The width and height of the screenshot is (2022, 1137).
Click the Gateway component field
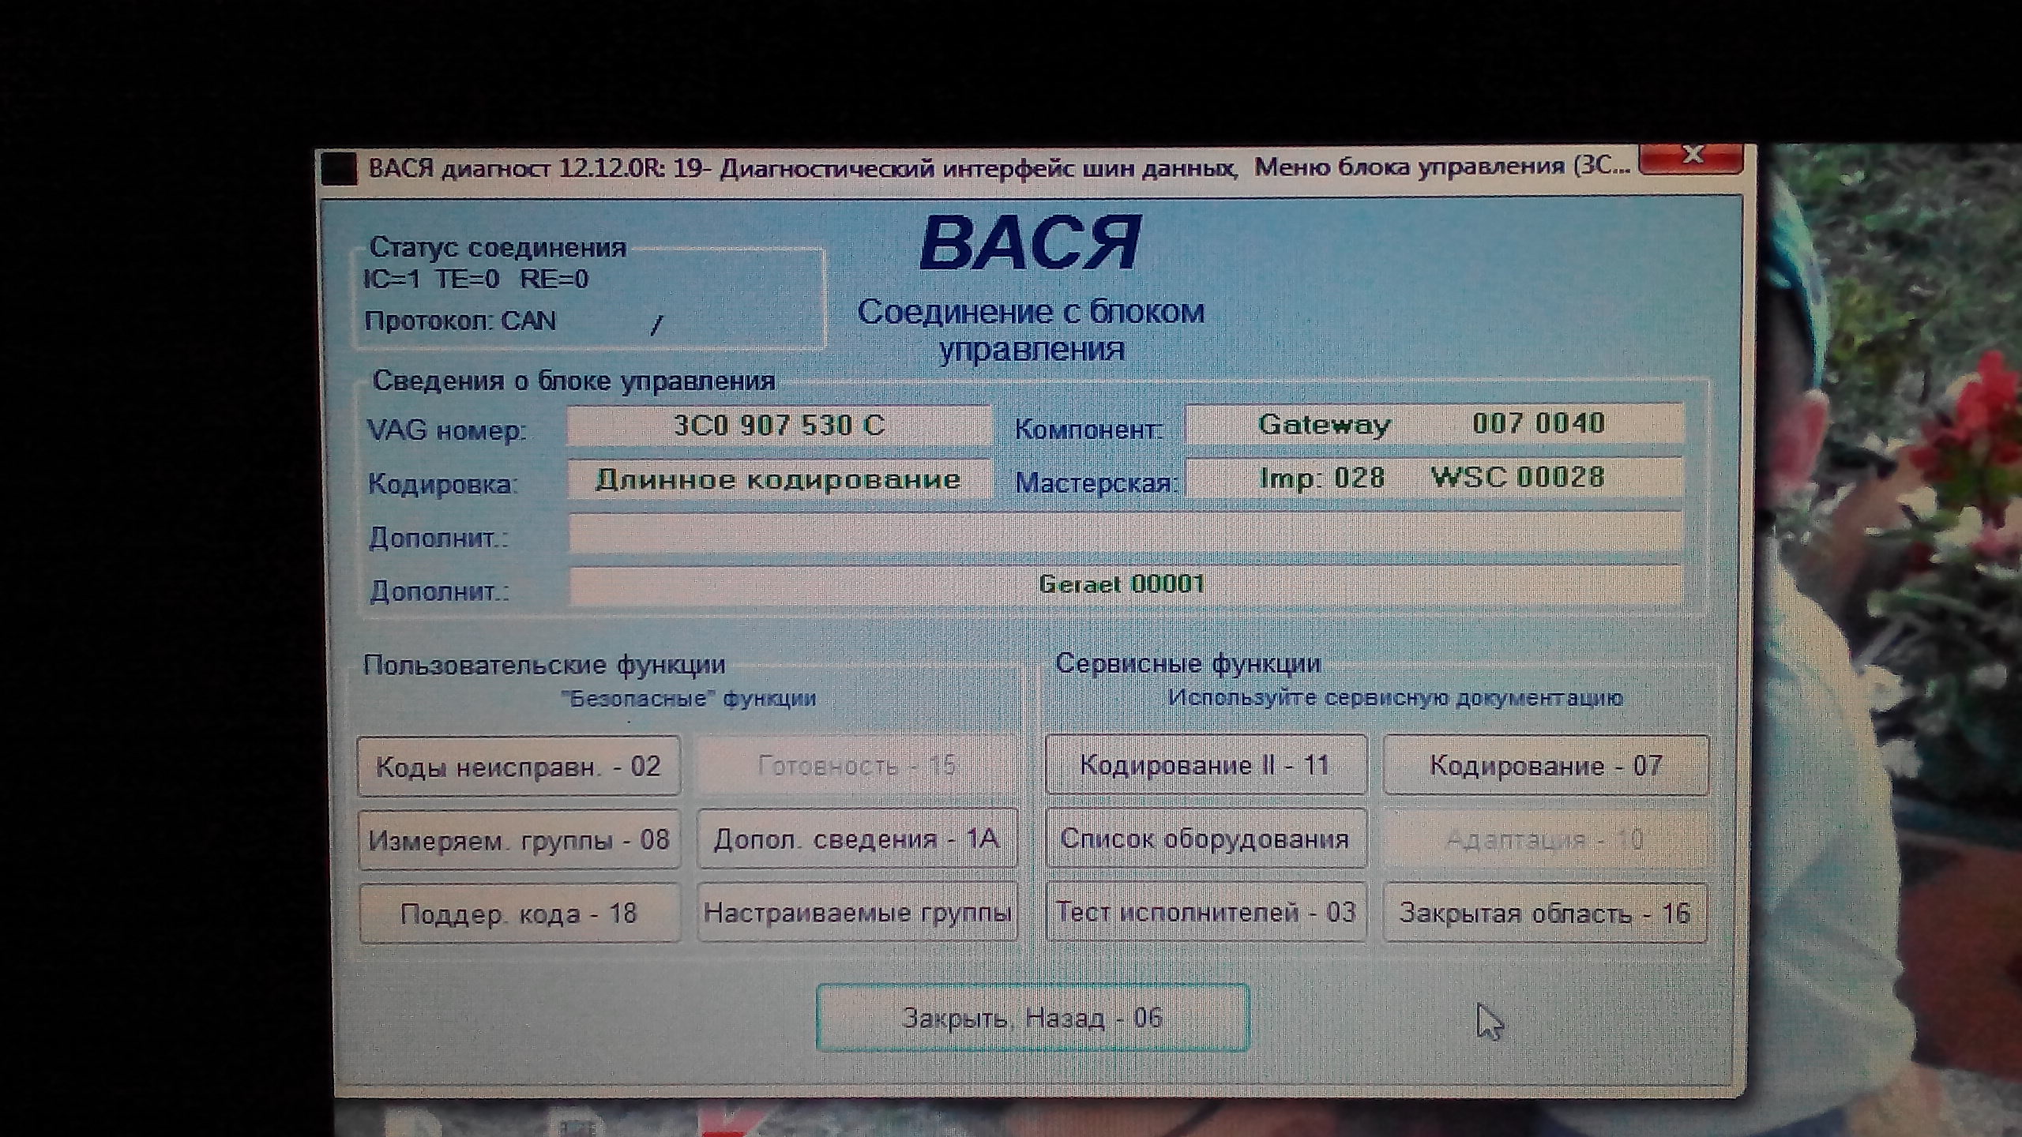1434,425
